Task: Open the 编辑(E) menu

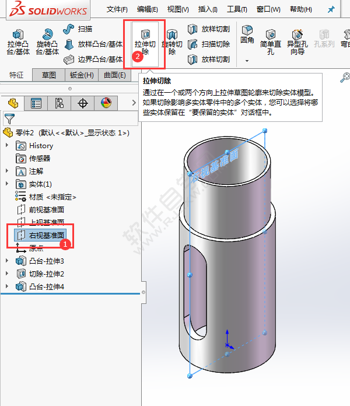Action: (x=148, y=9)
